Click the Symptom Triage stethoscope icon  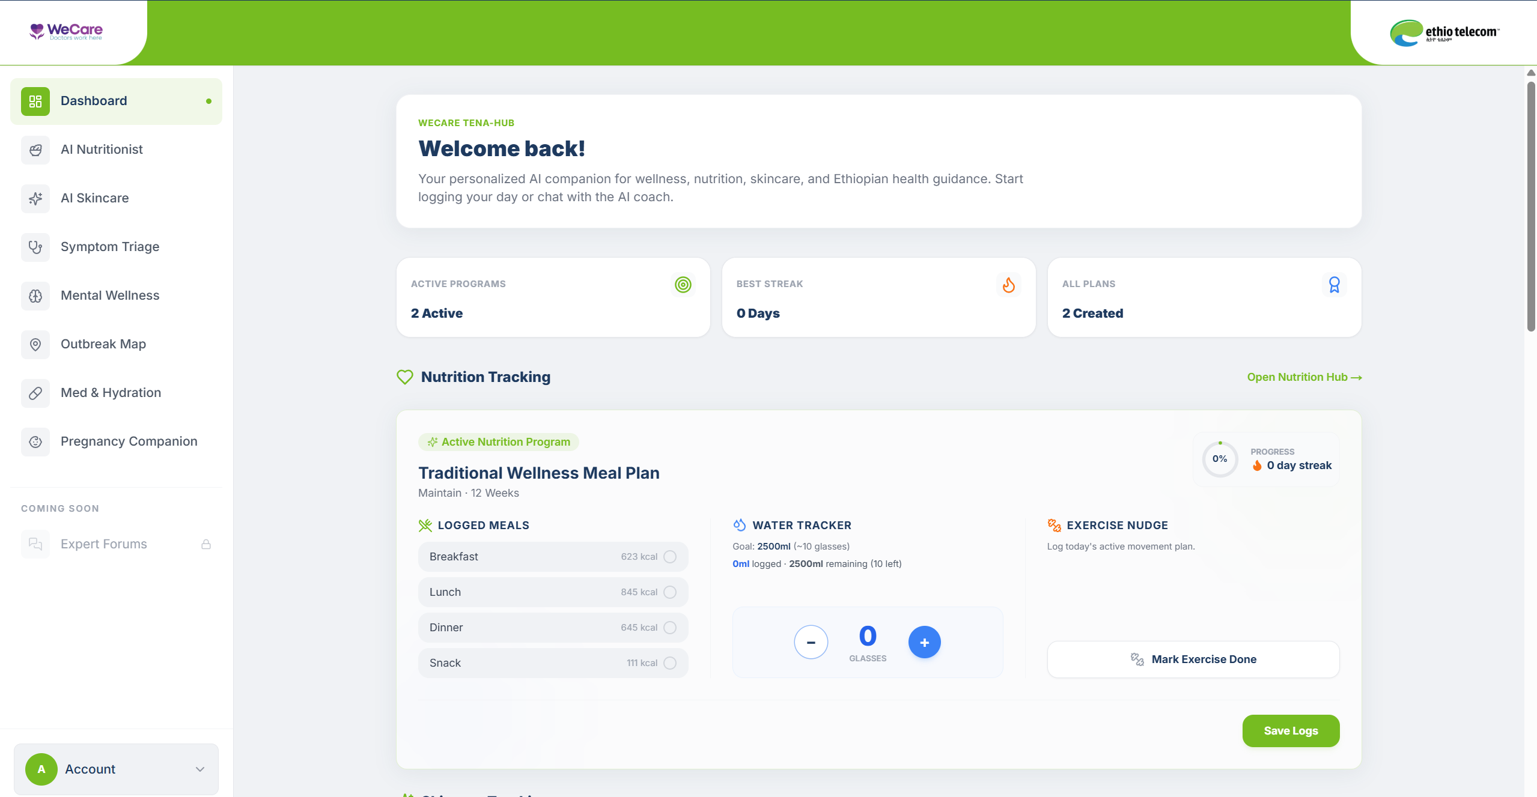click(x=35, y=247)
